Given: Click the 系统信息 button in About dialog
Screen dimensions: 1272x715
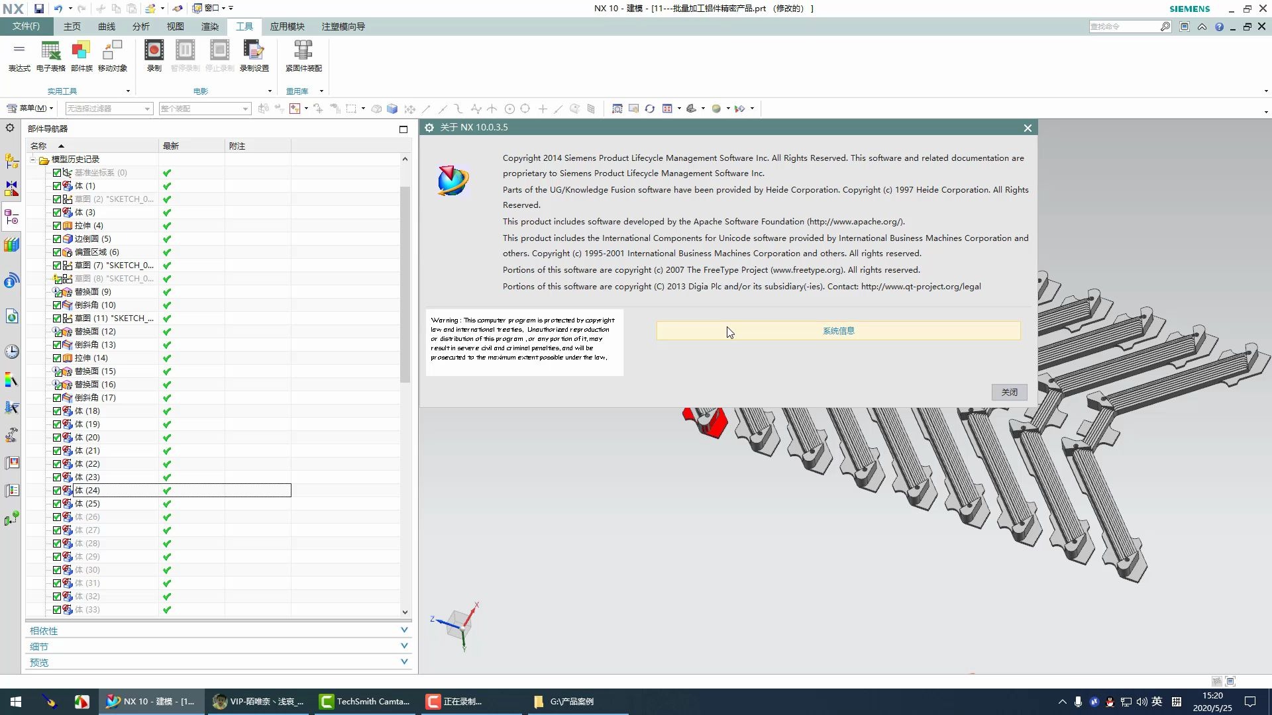Looking at the screenshot, I should (838, 331).
